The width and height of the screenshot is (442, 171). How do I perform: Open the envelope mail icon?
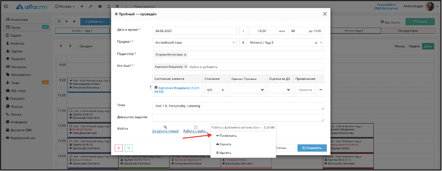click(100, 6)
